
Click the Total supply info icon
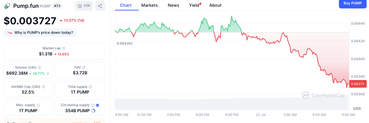pyautogui.click(x=90, y=87)
